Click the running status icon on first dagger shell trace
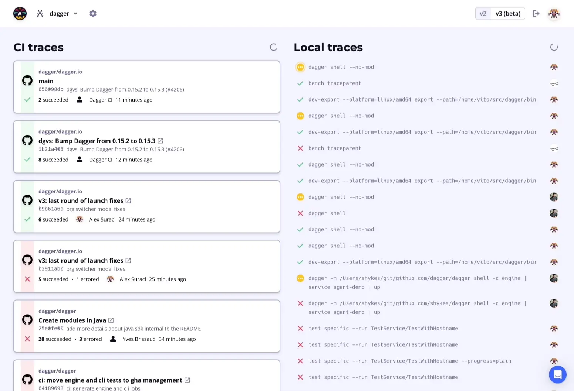The image size is (574, 391). click(x=300, y=67)
